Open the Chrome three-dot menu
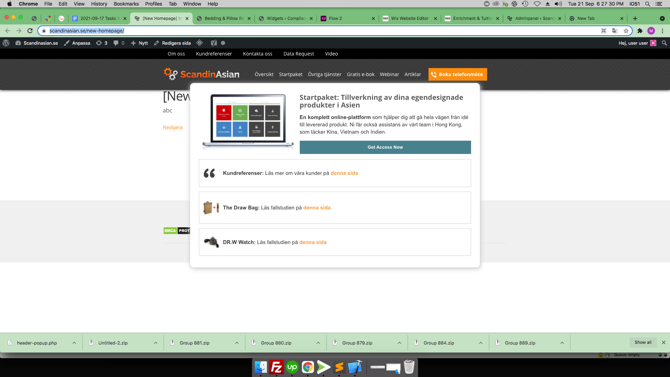The width and height of the screenshot is (670, 377). tap(662, 31)
